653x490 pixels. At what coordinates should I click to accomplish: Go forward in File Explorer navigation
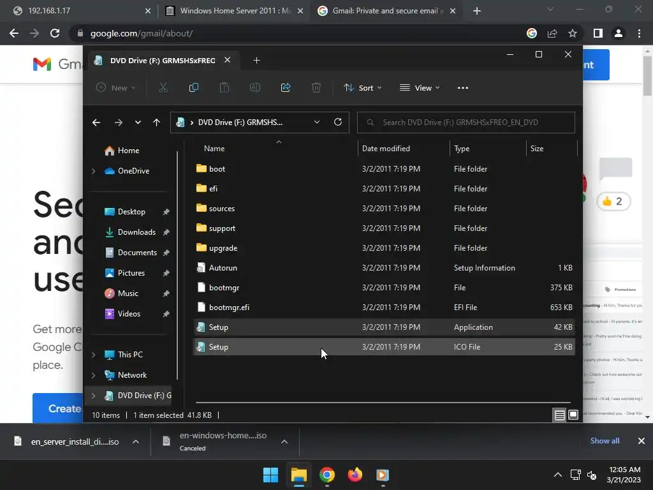118,122
